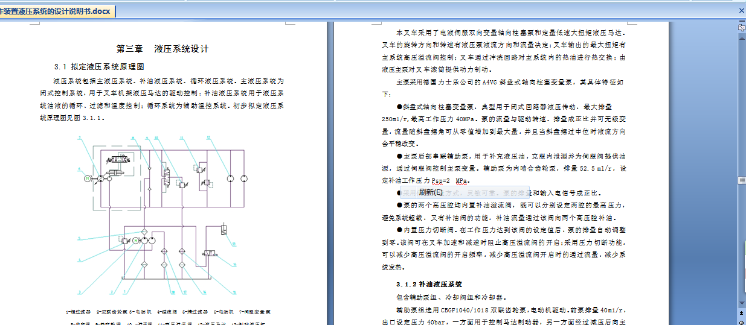Click the heading 3.1.2 补油液压系统

pyautogui.click(x=429, y=283)
